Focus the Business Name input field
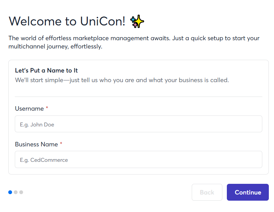Screen dimensions: 274x212 pyautogui.click(x=138, y=159)
